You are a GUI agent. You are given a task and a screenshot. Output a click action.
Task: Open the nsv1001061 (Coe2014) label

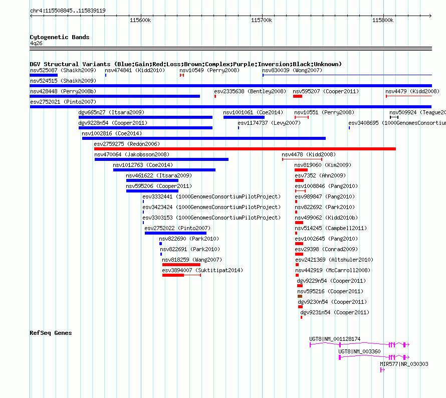click(253, 112)
